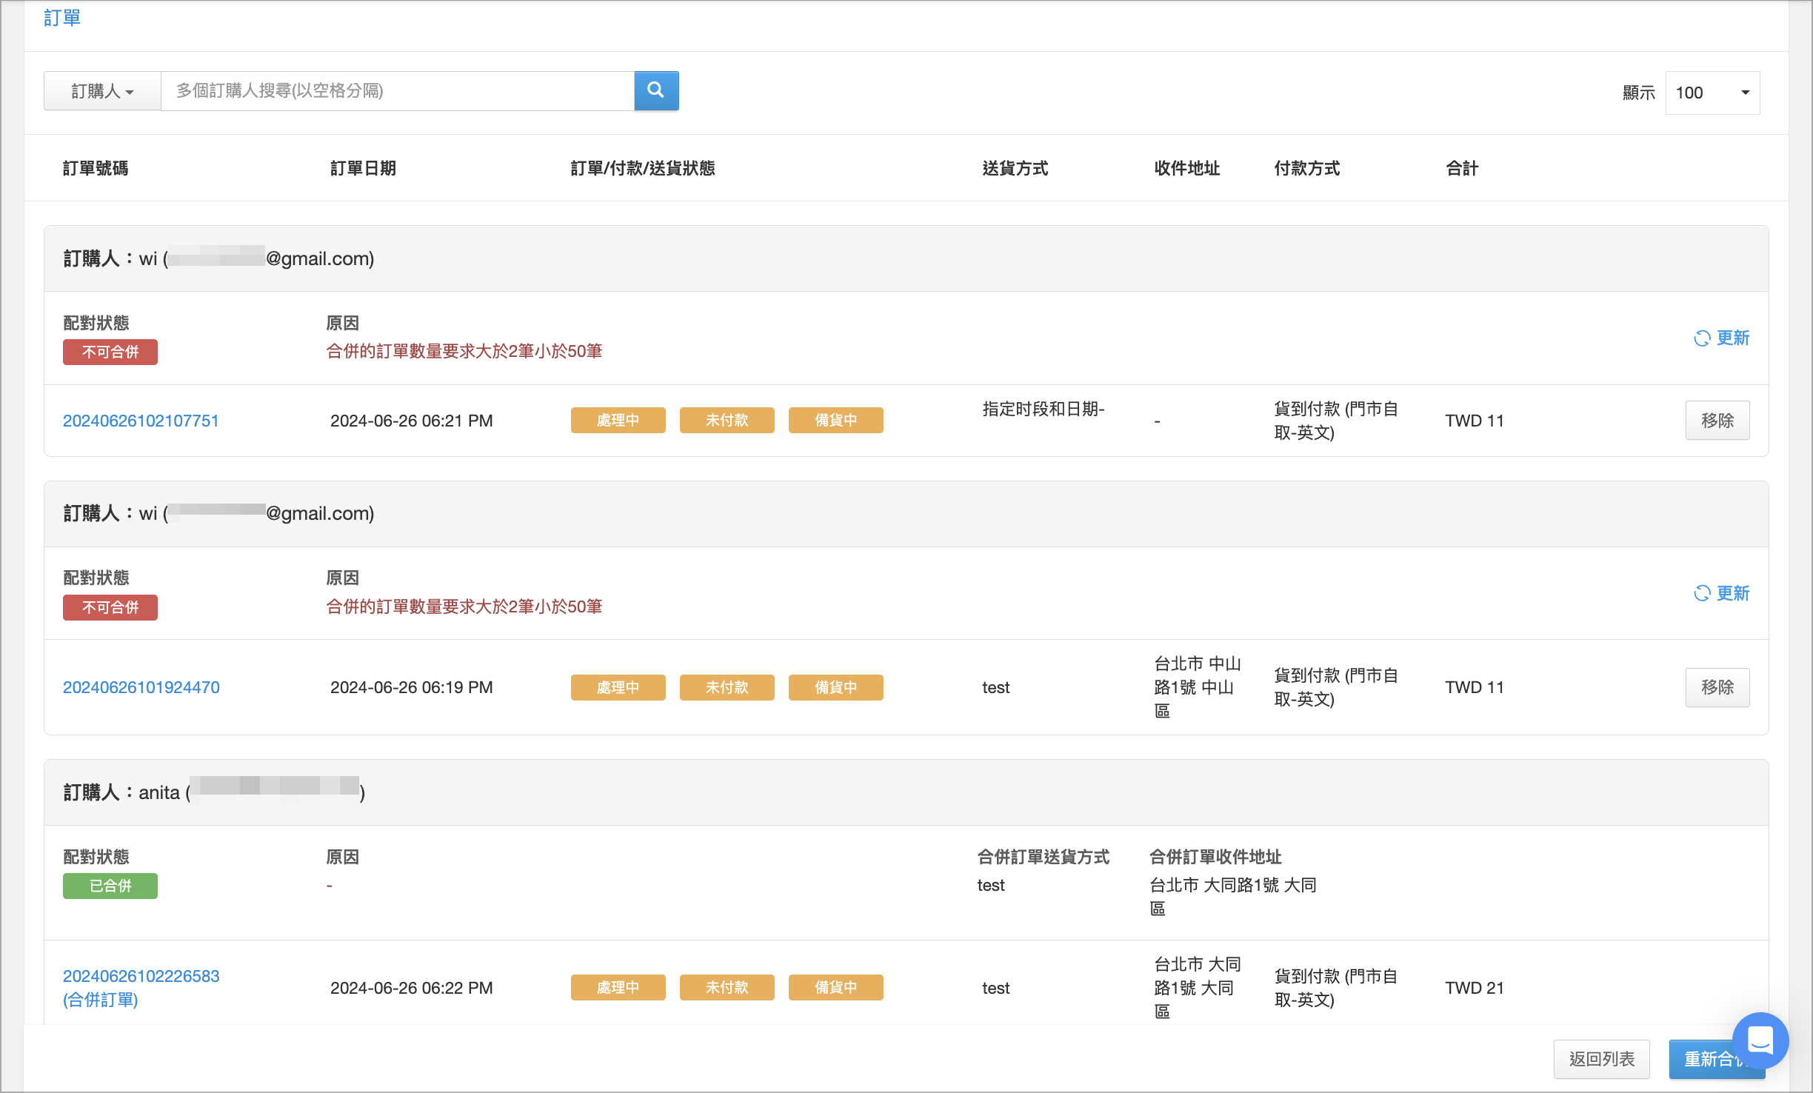
Task: Click the 訂單號碼 column header
Action: coord(96,169)
